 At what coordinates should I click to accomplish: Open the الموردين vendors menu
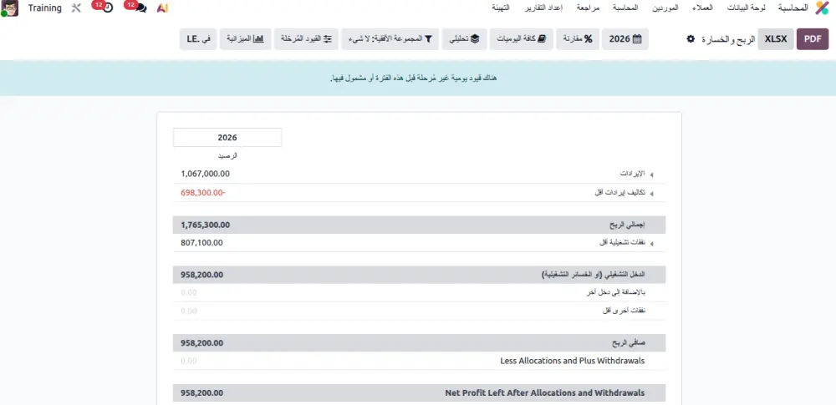point(665,8)
